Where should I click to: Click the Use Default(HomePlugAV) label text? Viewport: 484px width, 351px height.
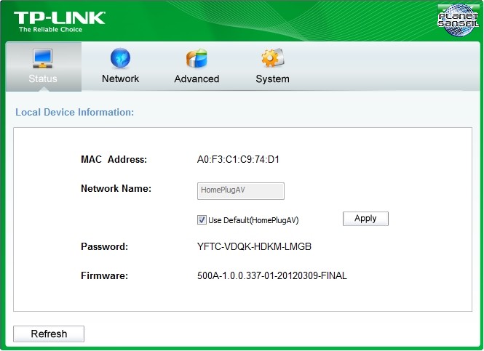pyautogui.click(x=253, y=220)
